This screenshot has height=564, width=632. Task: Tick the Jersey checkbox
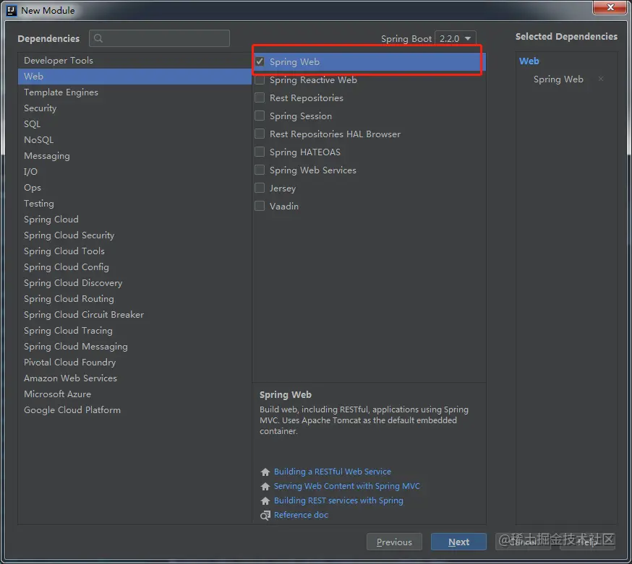[x=260, y=188]
